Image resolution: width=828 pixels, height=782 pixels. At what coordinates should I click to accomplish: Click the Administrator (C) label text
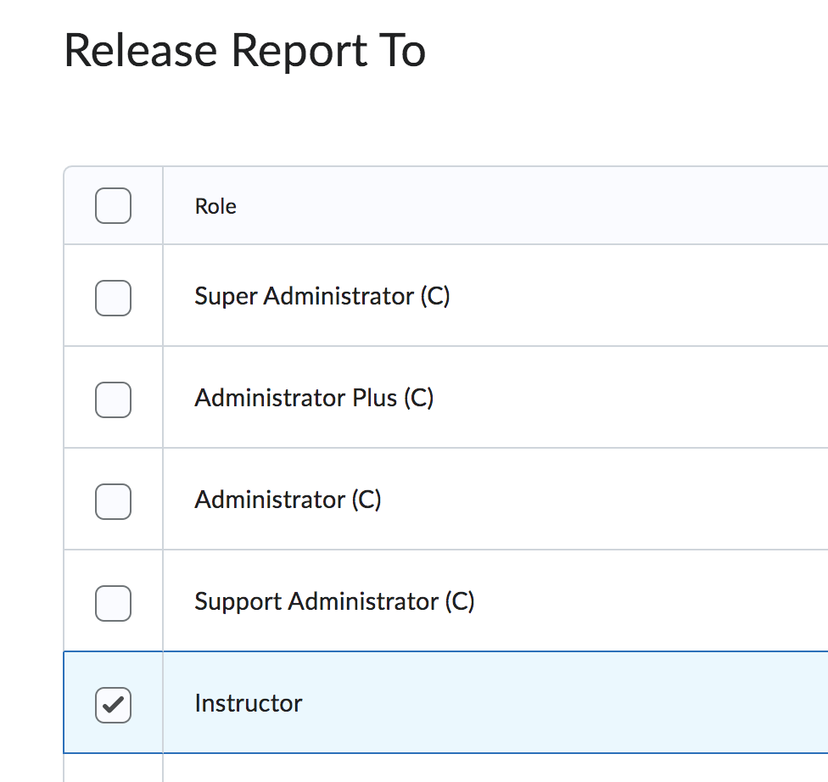coord(288,500)
